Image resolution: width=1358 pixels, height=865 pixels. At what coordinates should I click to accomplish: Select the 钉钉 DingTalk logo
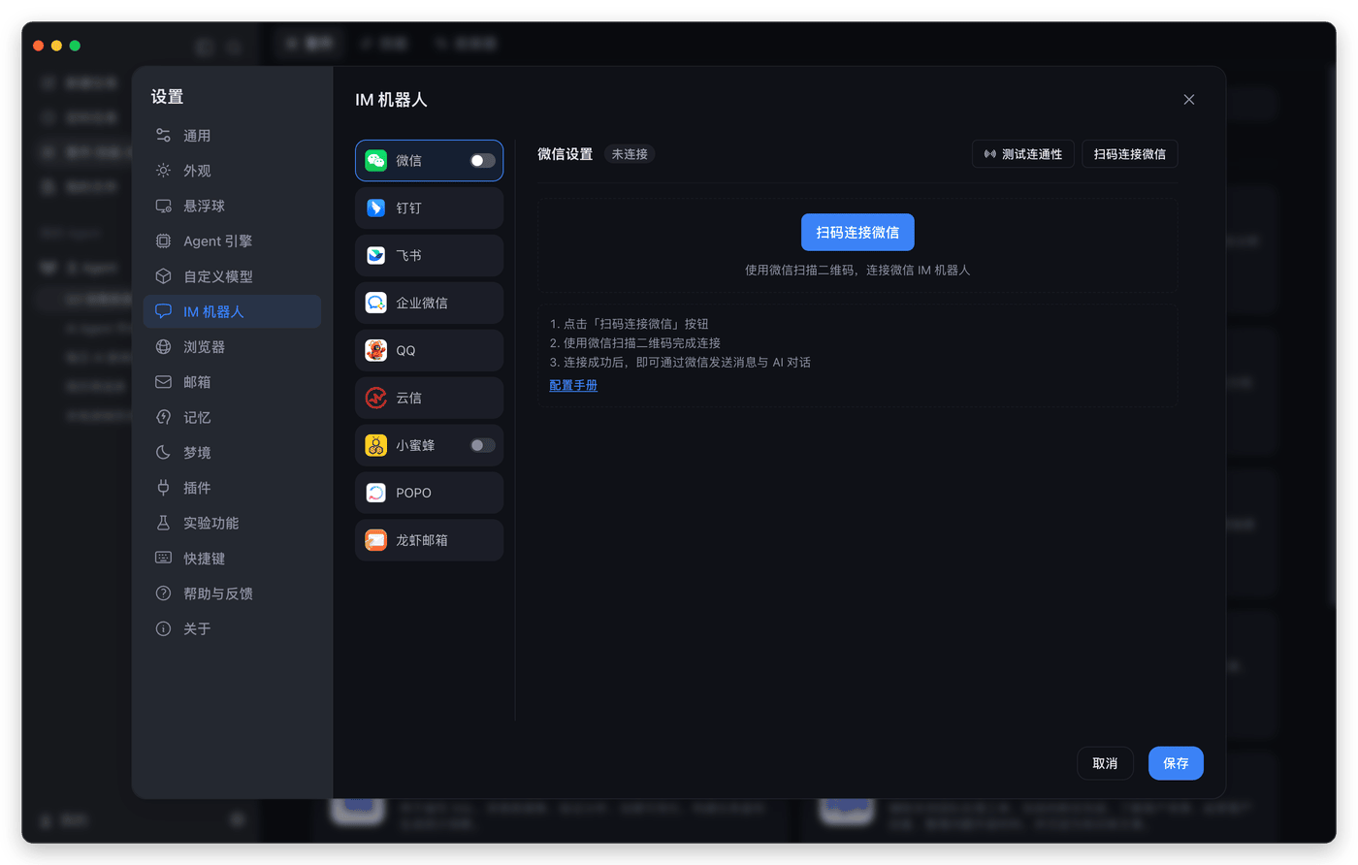pos(376,208)
